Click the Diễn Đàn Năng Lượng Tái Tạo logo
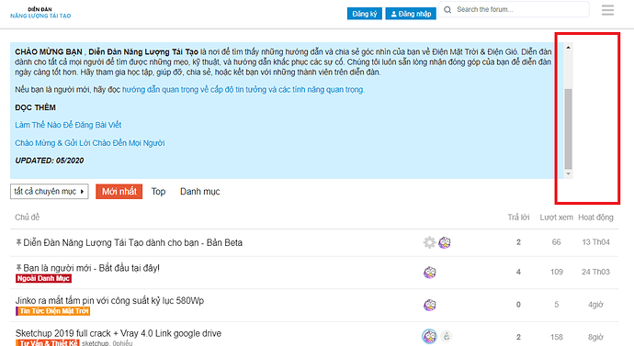Image resolution: width=634 pixels, height=346 pixels. (40, 13)
